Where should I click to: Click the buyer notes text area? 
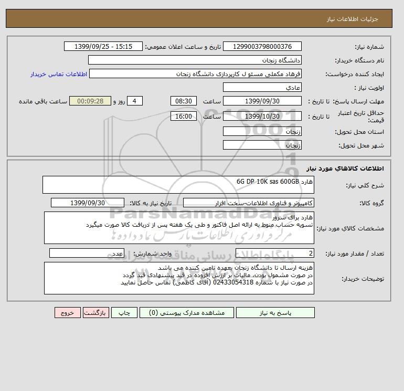pyautogui.click(x=179, y=278)
